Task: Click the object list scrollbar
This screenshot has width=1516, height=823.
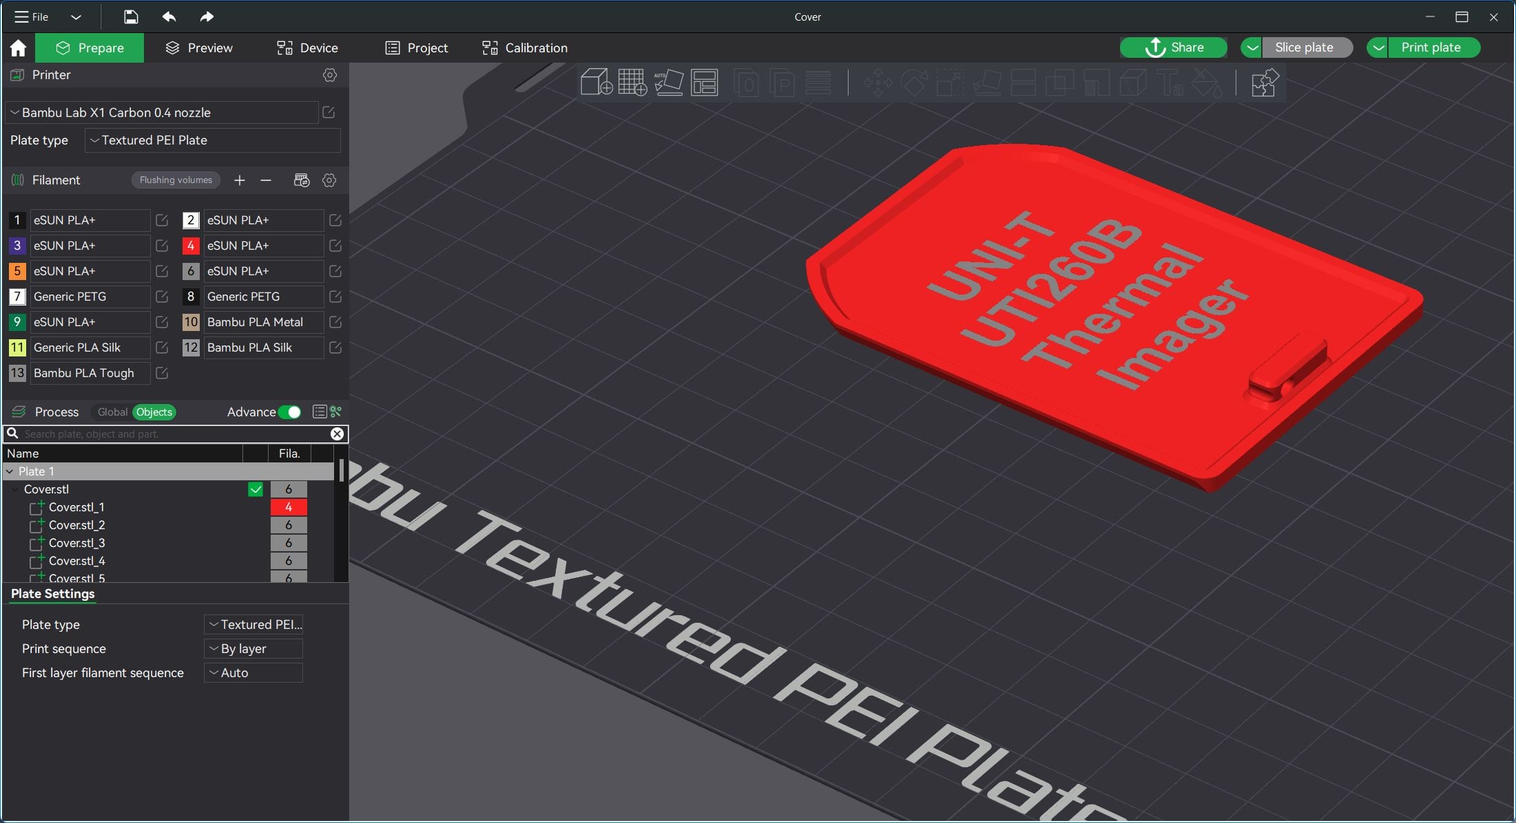Action: tap(341, 470)
